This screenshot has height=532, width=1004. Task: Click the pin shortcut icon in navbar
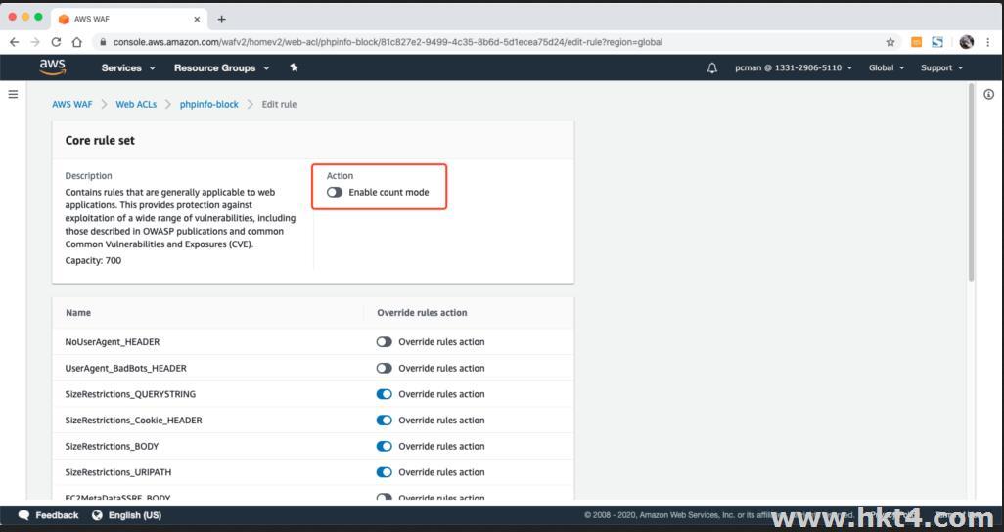point(294,67)
